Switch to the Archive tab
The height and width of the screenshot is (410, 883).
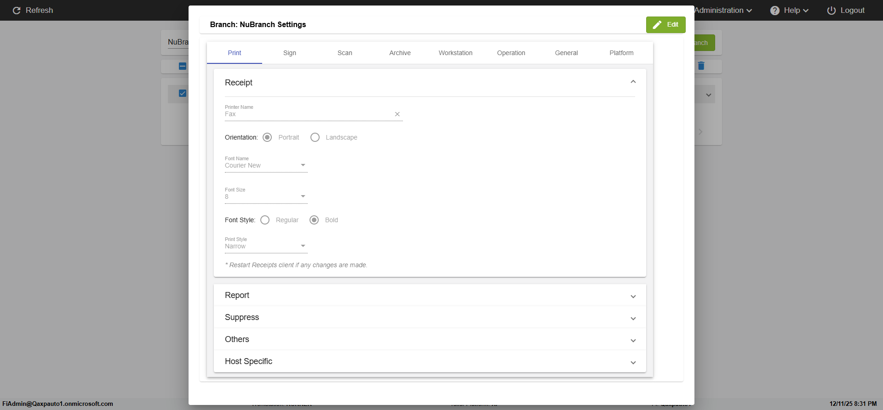tap(400, 53)
